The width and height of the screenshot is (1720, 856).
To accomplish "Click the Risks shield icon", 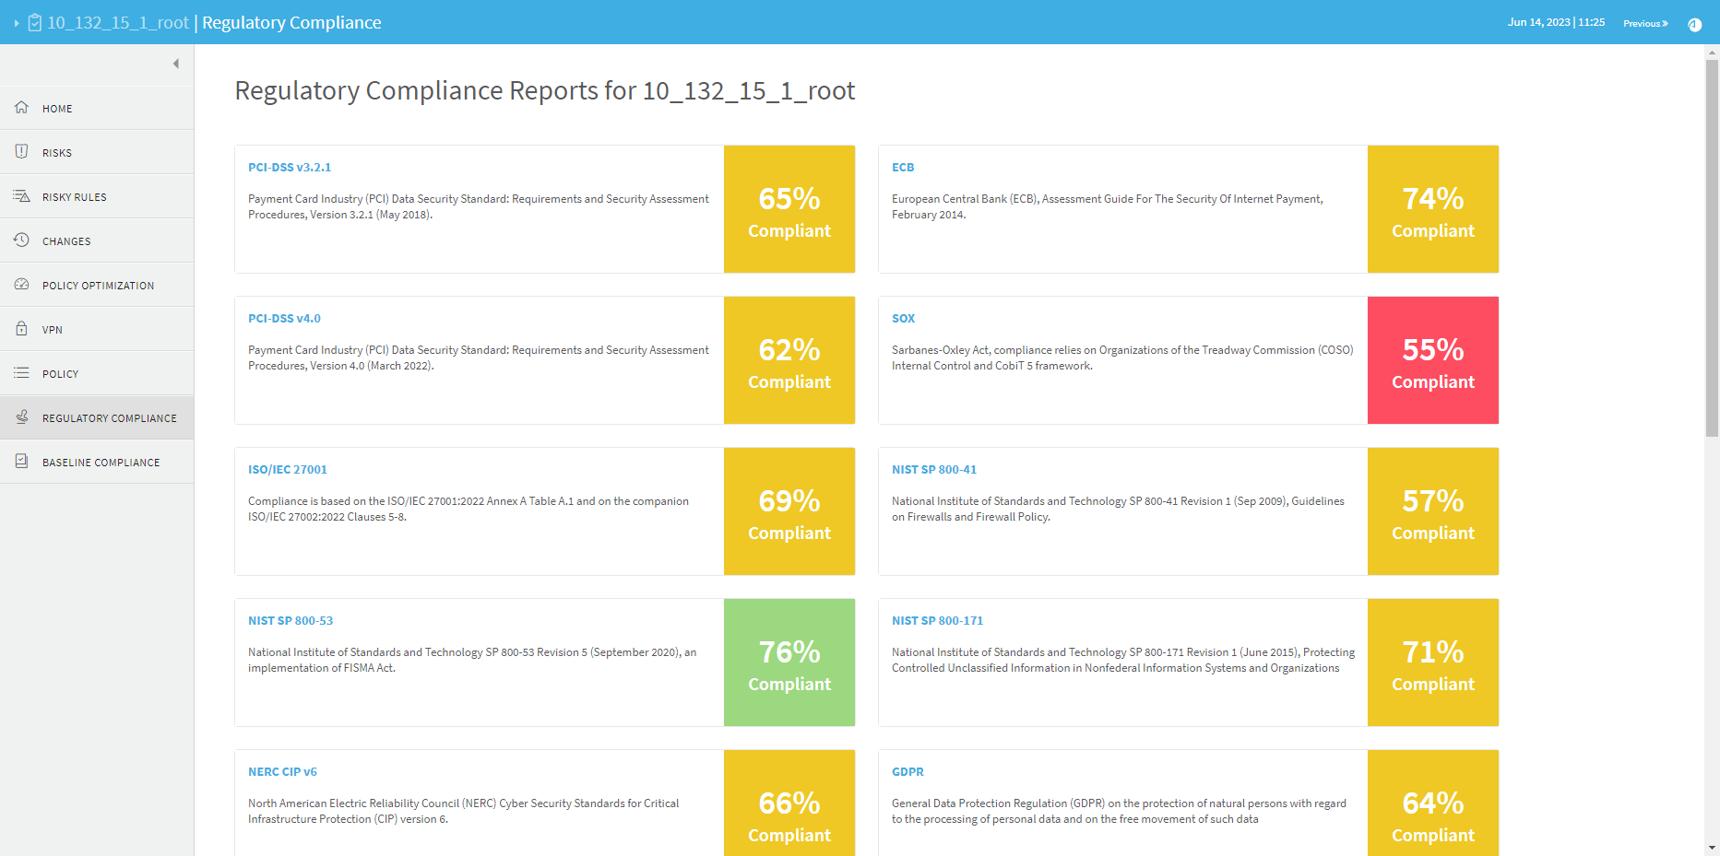I will point(21,152).
